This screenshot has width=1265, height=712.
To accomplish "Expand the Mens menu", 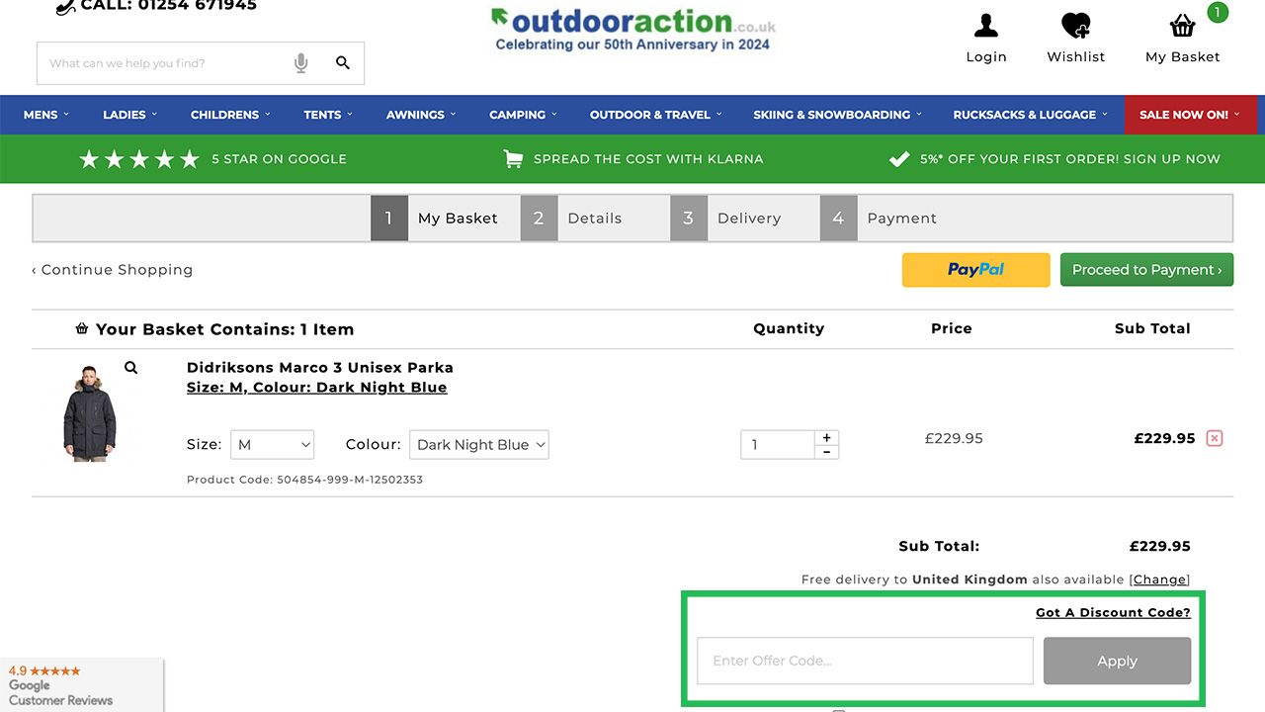I will point(46,115).
